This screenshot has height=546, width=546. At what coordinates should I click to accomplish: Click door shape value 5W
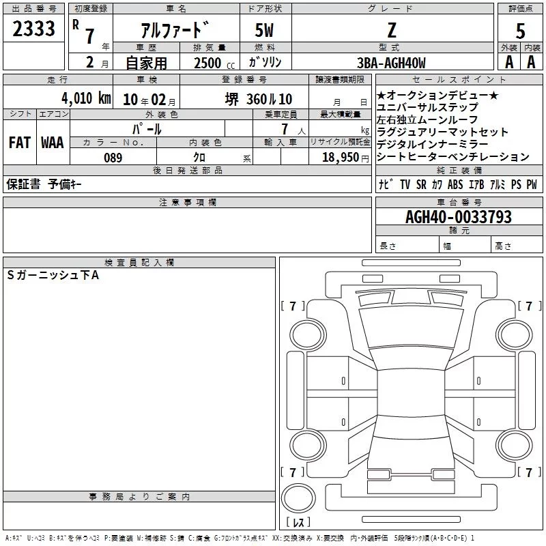(264, 30)
